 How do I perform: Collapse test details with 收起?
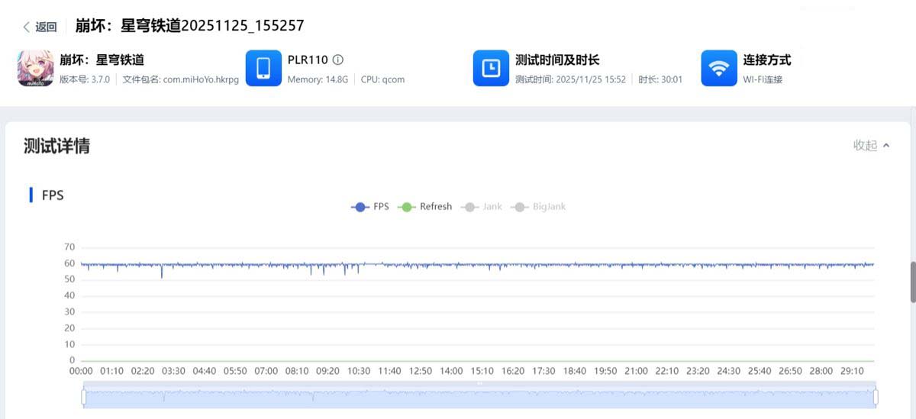coord(871,145)
